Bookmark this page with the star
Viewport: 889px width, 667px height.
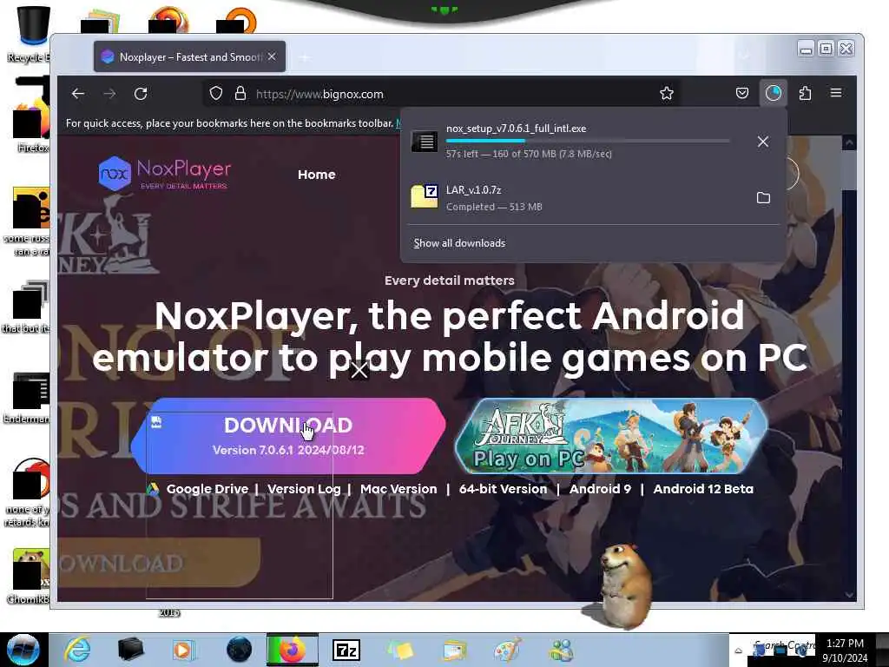click(667, 94)
